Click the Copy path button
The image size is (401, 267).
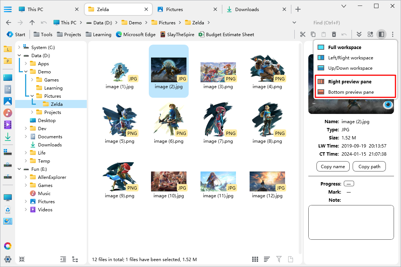tap(369, 166)
